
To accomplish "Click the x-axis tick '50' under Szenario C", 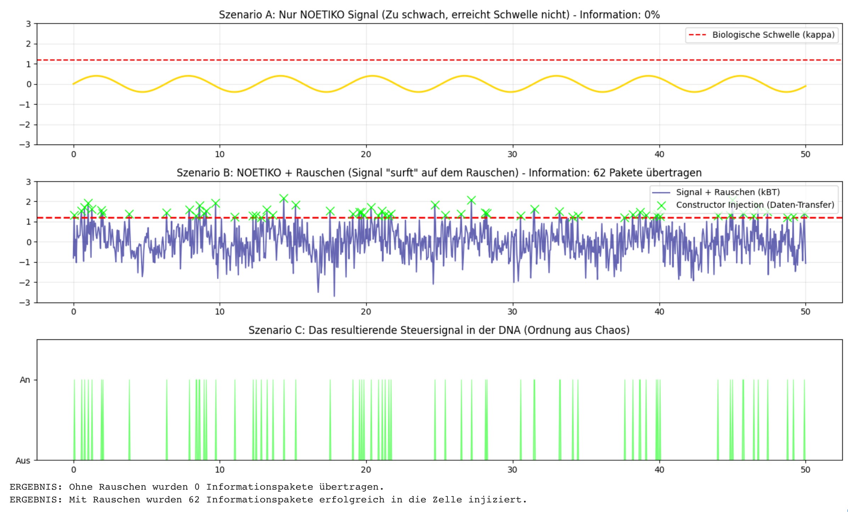I will point(805,470).
